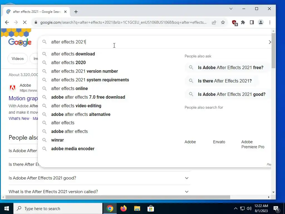Open Microsoft Store from the taskbar
The image size is (285, 214).
[x=151, y=208]
